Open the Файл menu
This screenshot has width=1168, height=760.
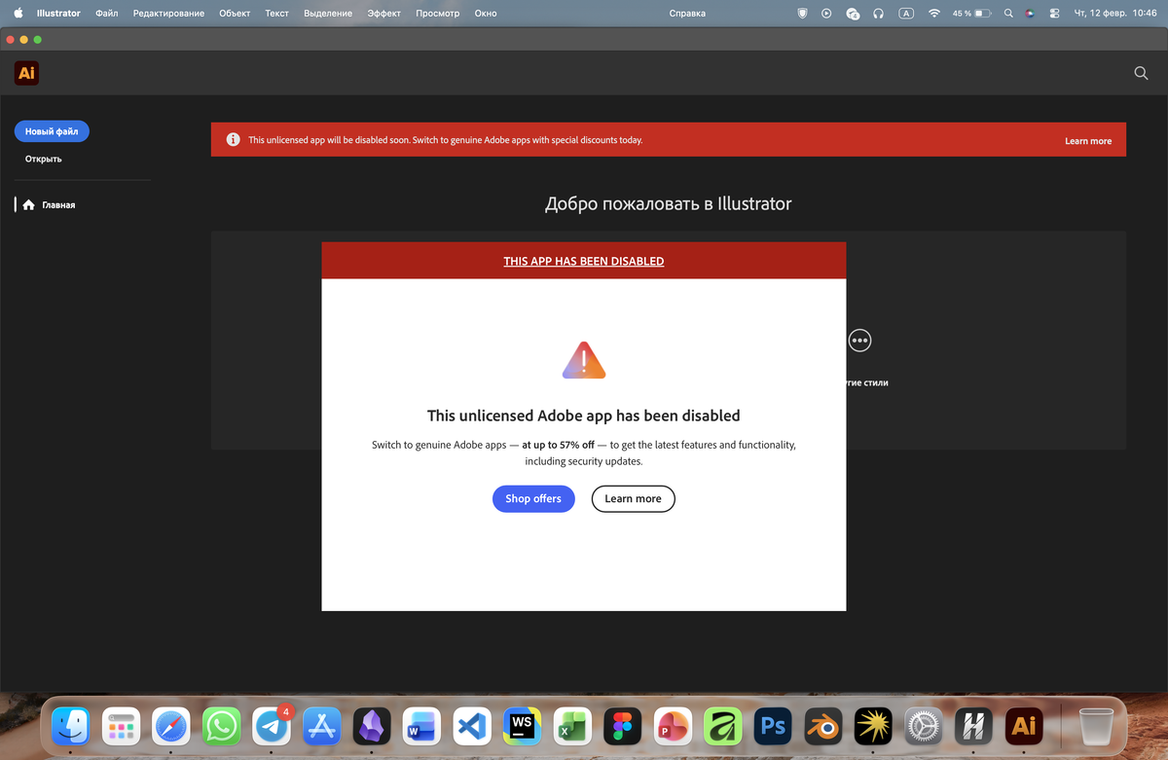coord(107,14)
